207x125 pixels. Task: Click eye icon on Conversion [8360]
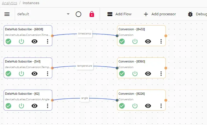[x=148, y=74]
